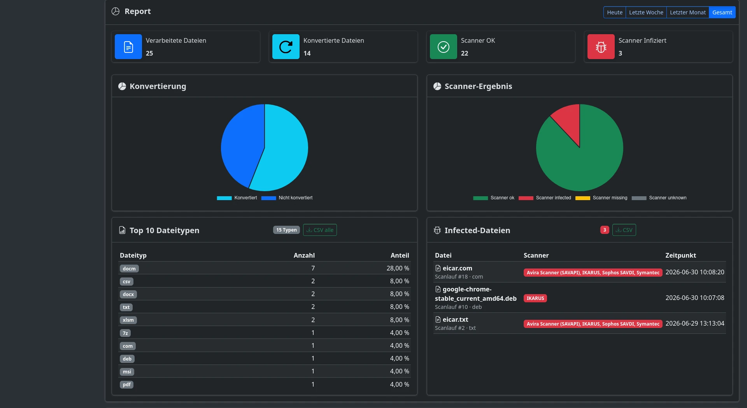
Task: Click the cyan Konvertierte Dateien refresh icon
Action: point(286,47)
